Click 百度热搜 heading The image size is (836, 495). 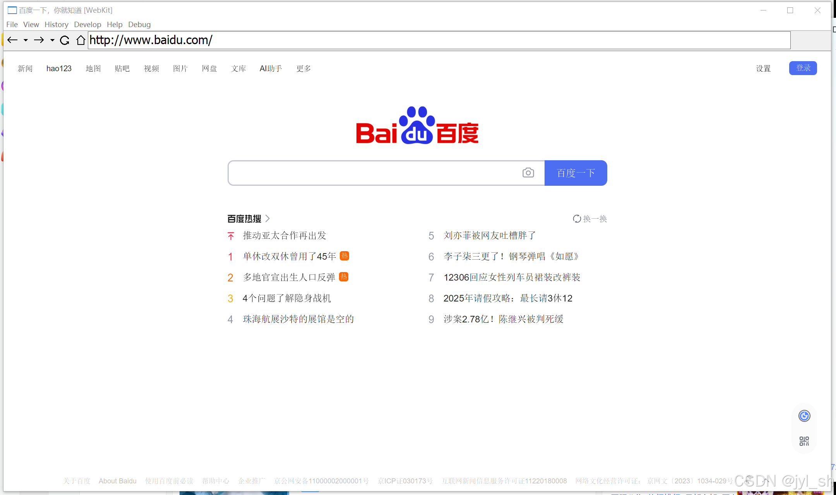(244, 219)
